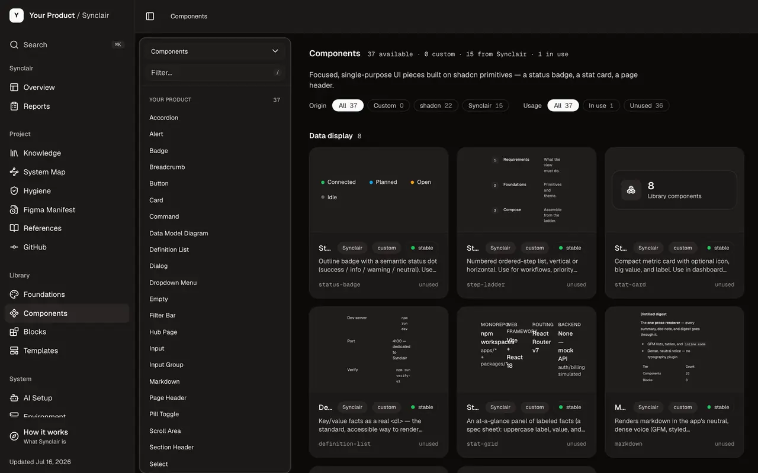This screenshot has width=758, height=473.
Task: Open Overview in the sidebar
Action: click(x=67, y=88)
